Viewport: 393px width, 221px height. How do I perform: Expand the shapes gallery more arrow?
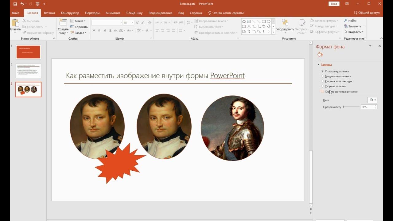tap(273, 32)
